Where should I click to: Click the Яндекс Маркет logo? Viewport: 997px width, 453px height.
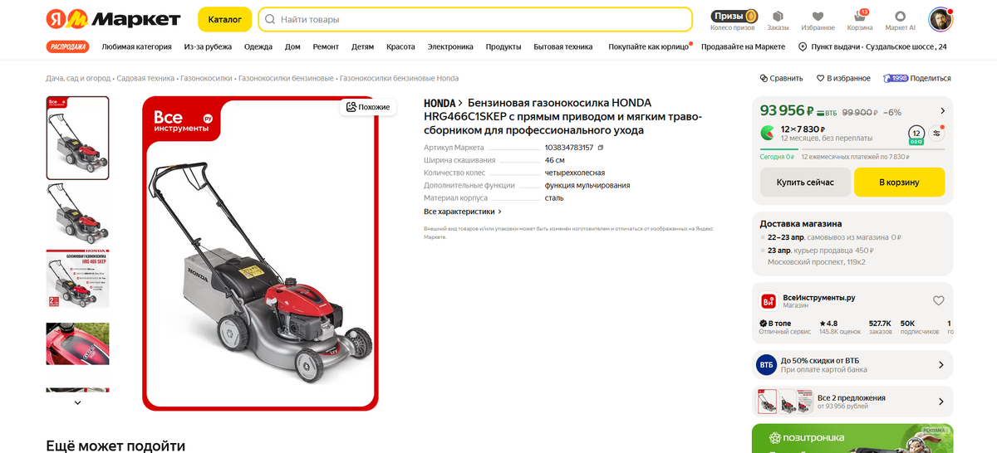pos(113,18)
